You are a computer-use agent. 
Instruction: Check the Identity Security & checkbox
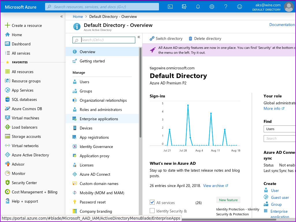[x=152, y=210]
